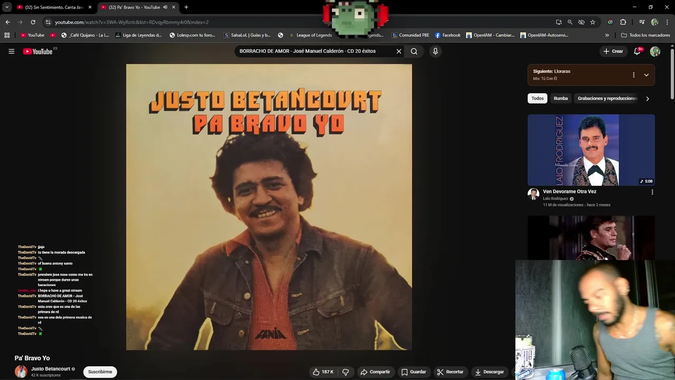This screenshot has height=380, width=675.
Task: Open the zoom magnifier in address bar
Action: 570,22
